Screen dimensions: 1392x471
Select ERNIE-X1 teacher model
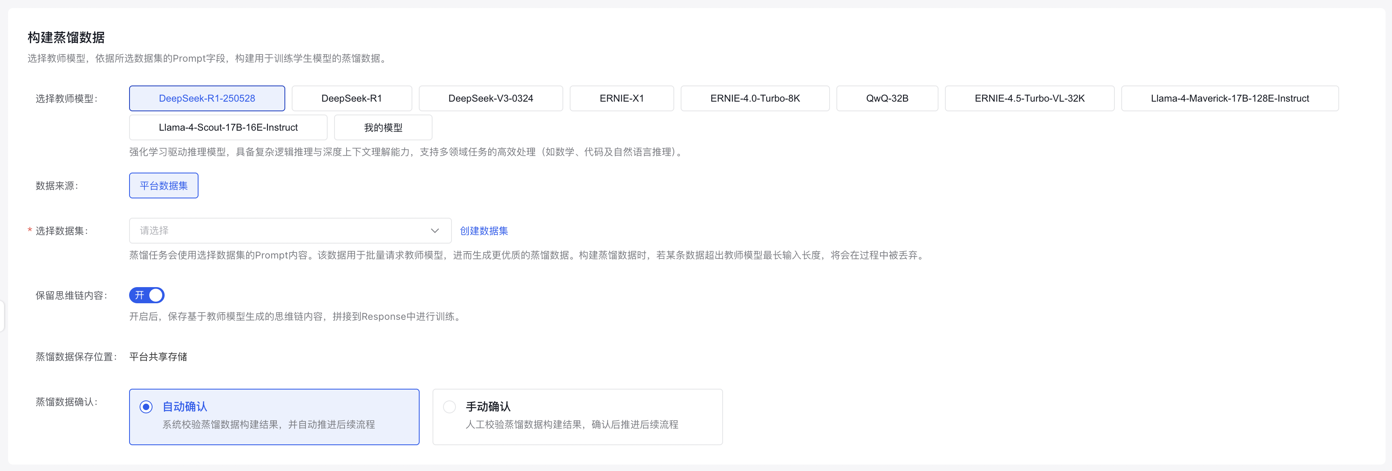coord(622,98)
